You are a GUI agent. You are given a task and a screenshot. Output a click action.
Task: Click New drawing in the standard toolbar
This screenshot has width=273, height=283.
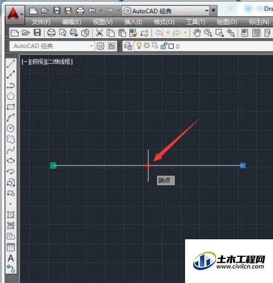tap(15, 33)
